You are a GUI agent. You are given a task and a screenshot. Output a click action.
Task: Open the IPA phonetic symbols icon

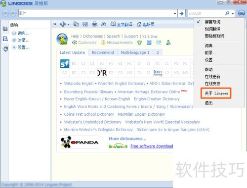pyautogui.click(x=159, y=43)
